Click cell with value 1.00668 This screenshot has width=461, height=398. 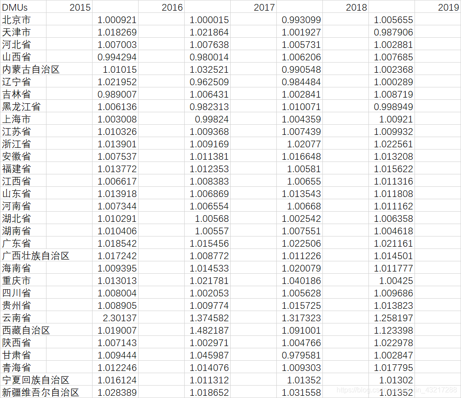(x=299, y=205)
